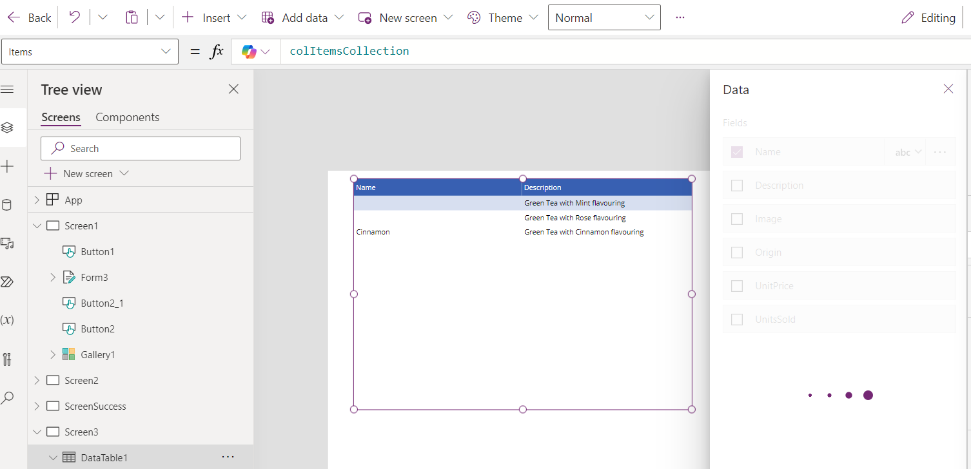Switch to the Components tab
Image resolution: width=971 pixels, height=469 pixels.
click(128, 117)
